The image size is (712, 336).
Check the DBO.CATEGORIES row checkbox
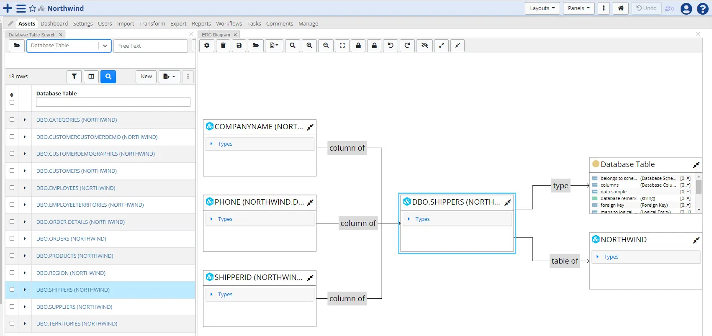(x=12, y=120)
